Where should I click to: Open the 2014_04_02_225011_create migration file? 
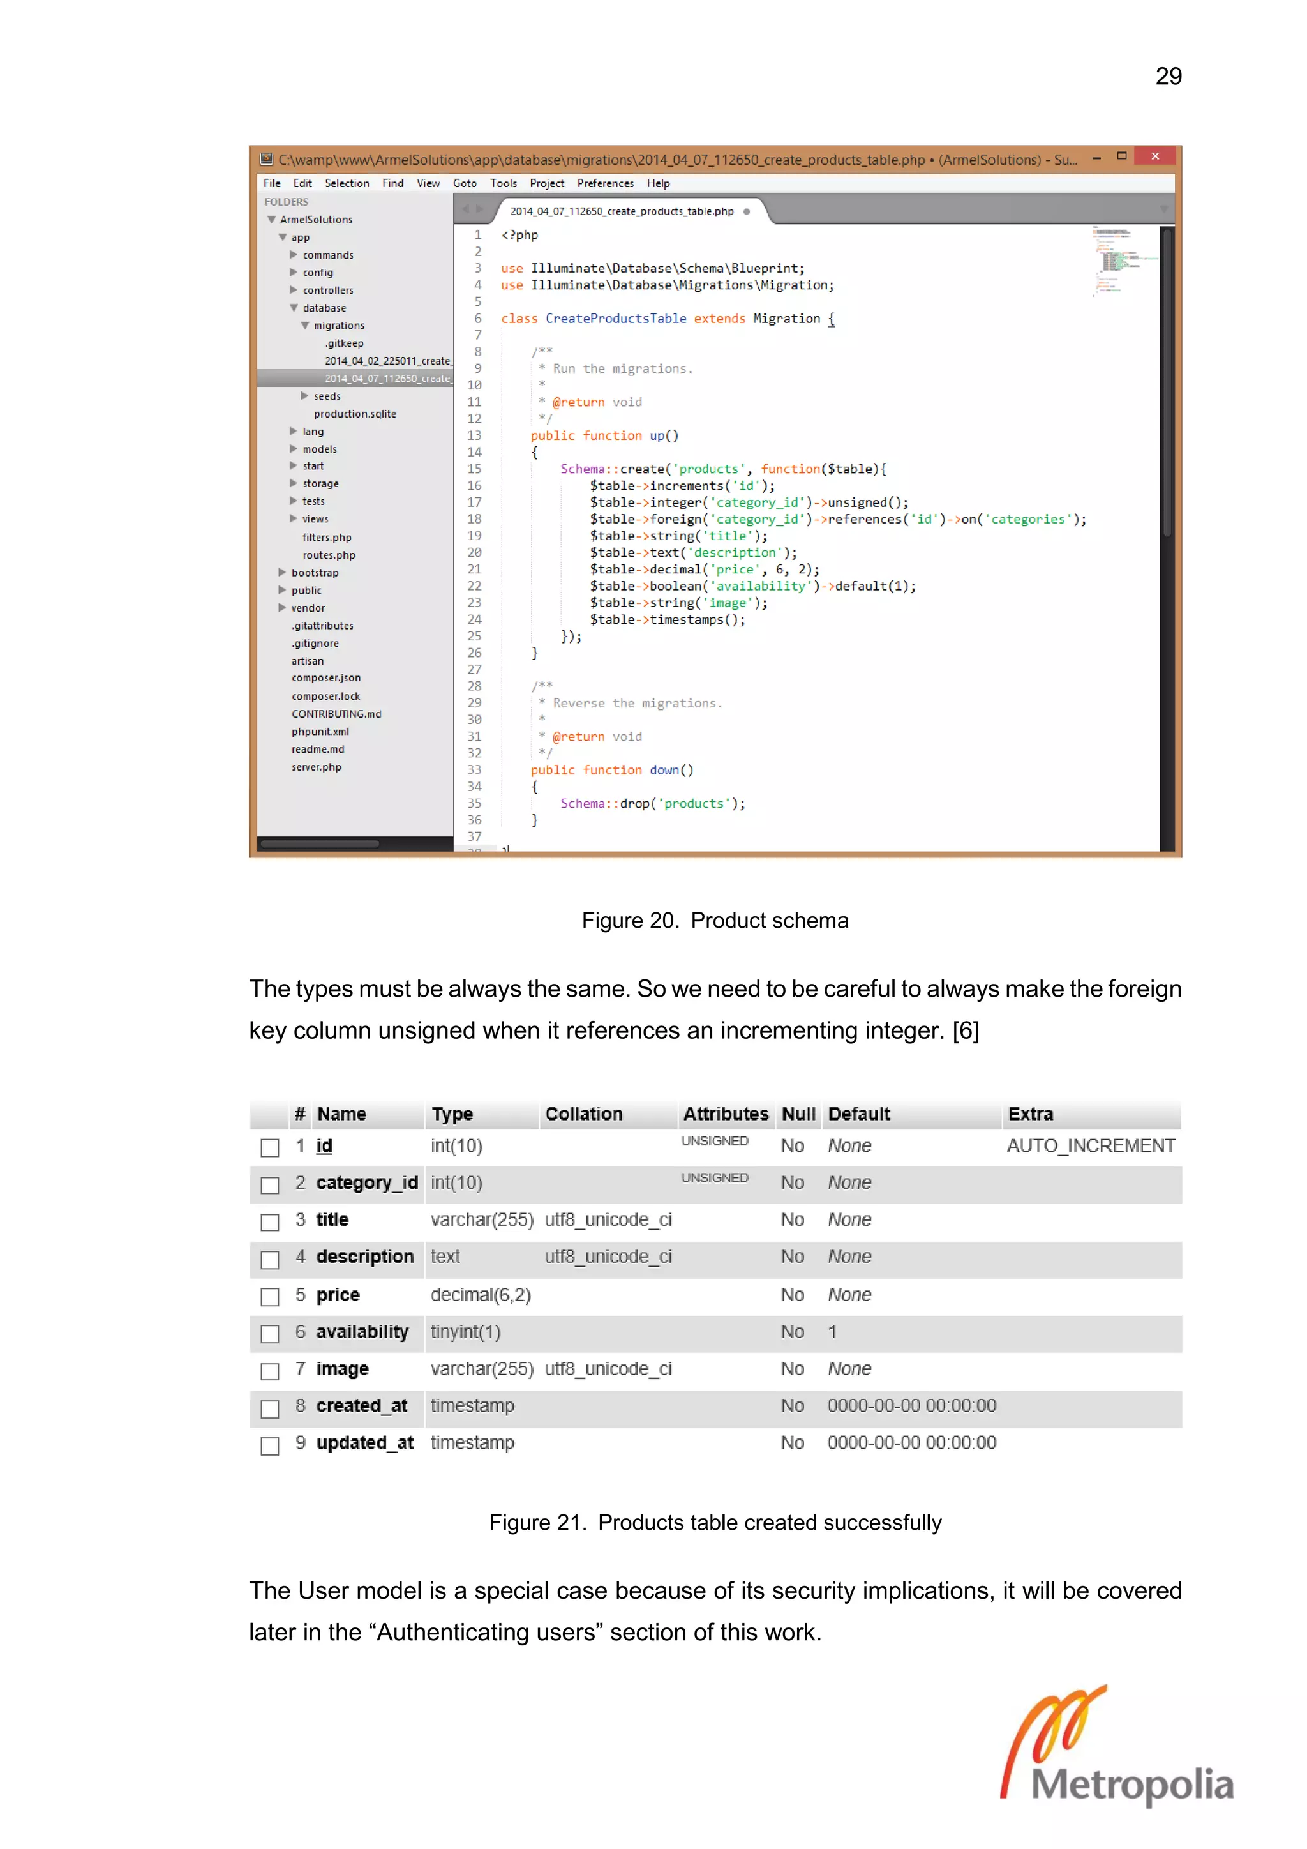pyautogui.click(x=388, y=361)
